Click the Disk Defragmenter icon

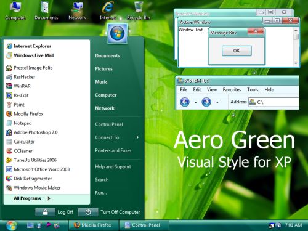click(x=9, y=179)
